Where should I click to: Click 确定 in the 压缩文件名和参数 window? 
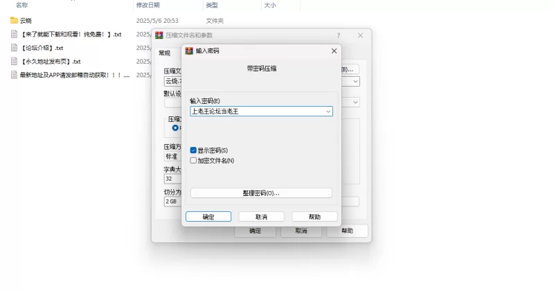coord(255,231)
